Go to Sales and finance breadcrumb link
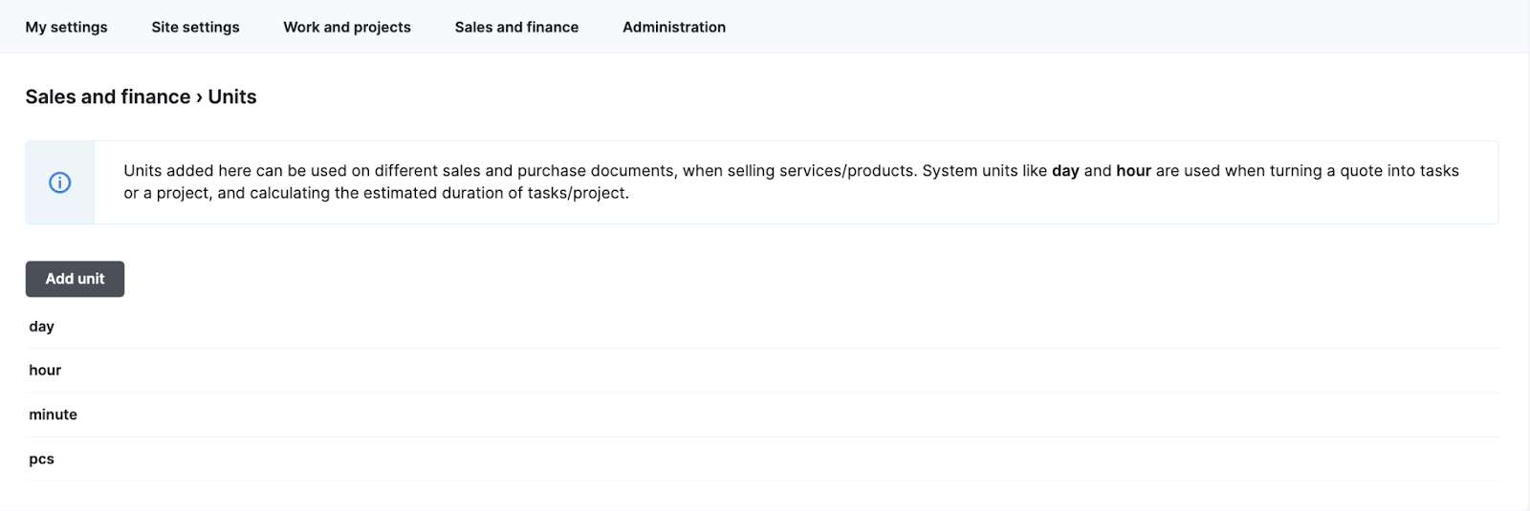Viewport: 1530px width, 511px height. click(108, 96)
